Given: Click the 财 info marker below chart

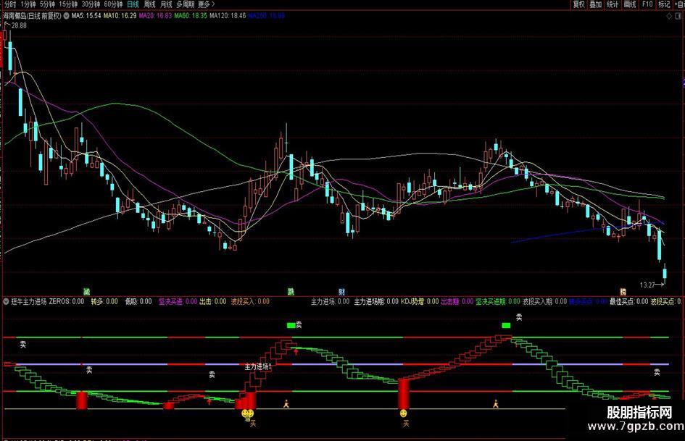Looking at the screenshot, I should pos(341,292).
